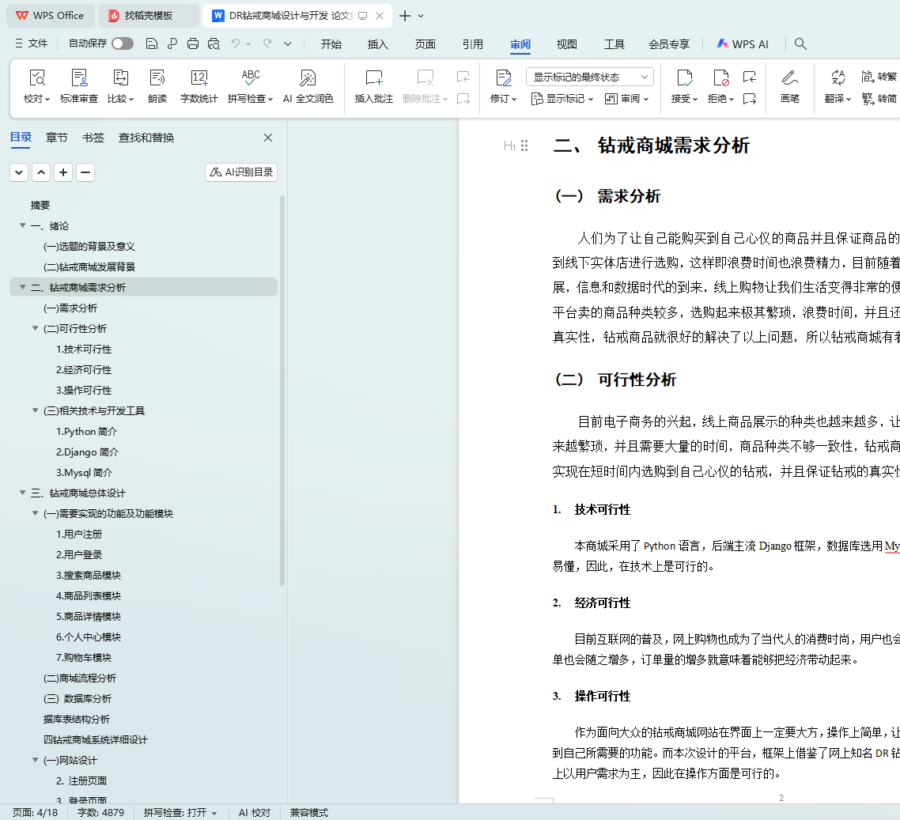Collapse the 三、钻戒商城总体设计 tree section
900x820 pixels.
coord(23,493)
